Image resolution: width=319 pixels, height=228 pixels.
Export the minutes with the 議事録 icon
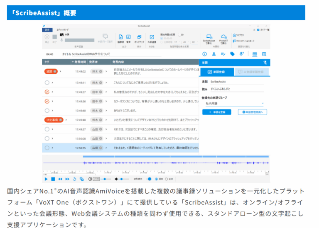point(120,37)
